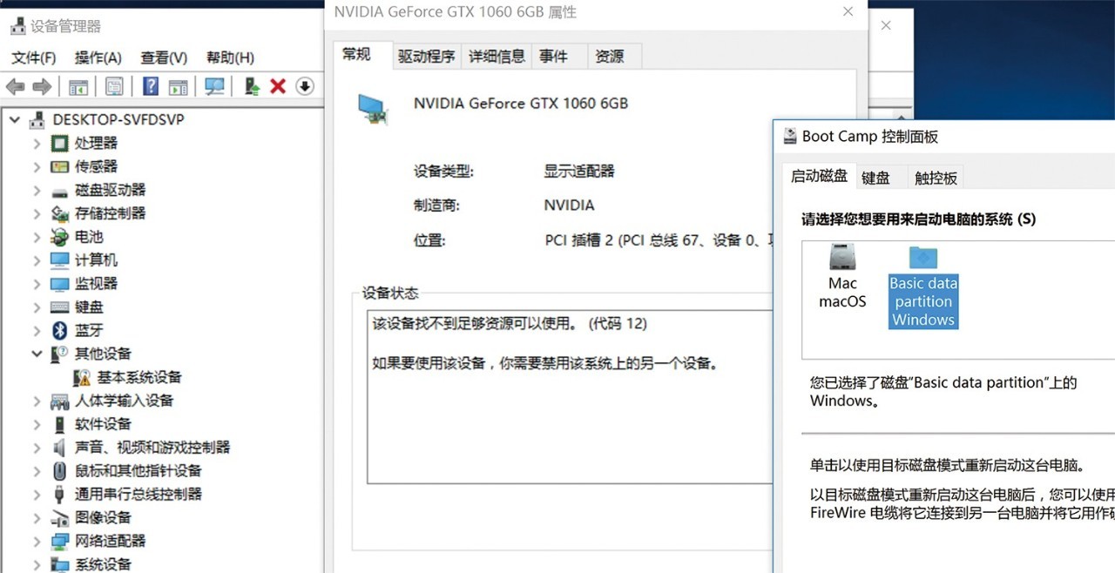Collapse the DESKTOP-SVFDSVP root node
1115x573 pixels.
[15, 119]
